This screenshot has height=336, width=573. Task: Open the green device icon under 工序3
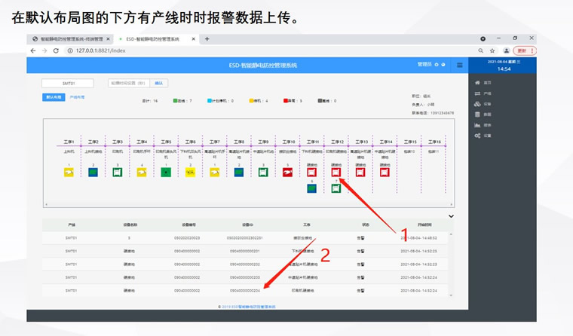pos(118,172)
